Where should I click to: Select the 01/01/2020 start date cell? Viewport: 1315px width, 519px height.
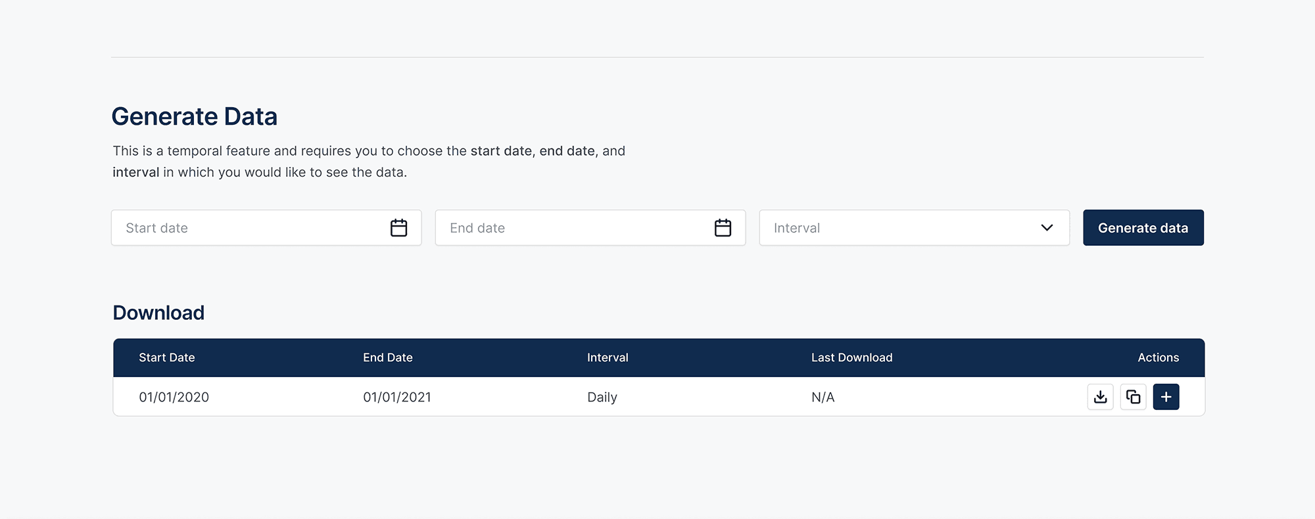point(174,397)
